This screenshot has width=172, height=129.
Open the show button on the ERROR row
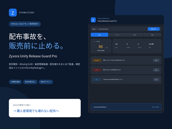[x=156, y=70]
